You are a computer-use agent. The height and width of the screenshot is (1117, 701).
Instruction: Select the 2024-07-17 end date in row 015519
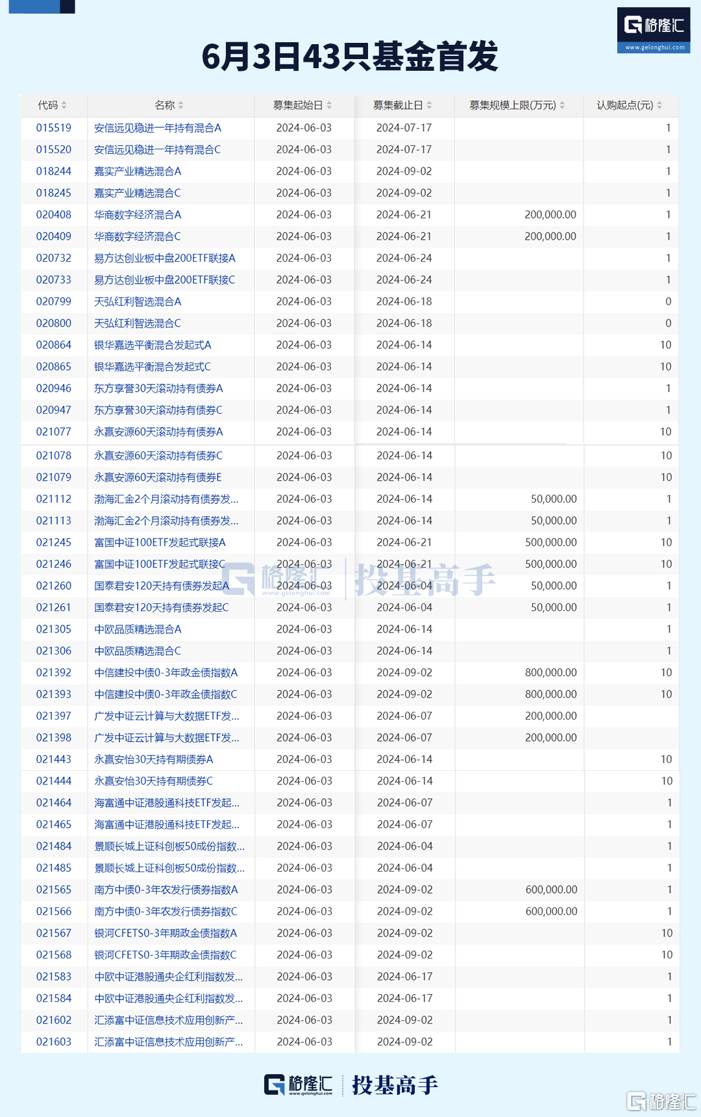[x=404, y=128]
